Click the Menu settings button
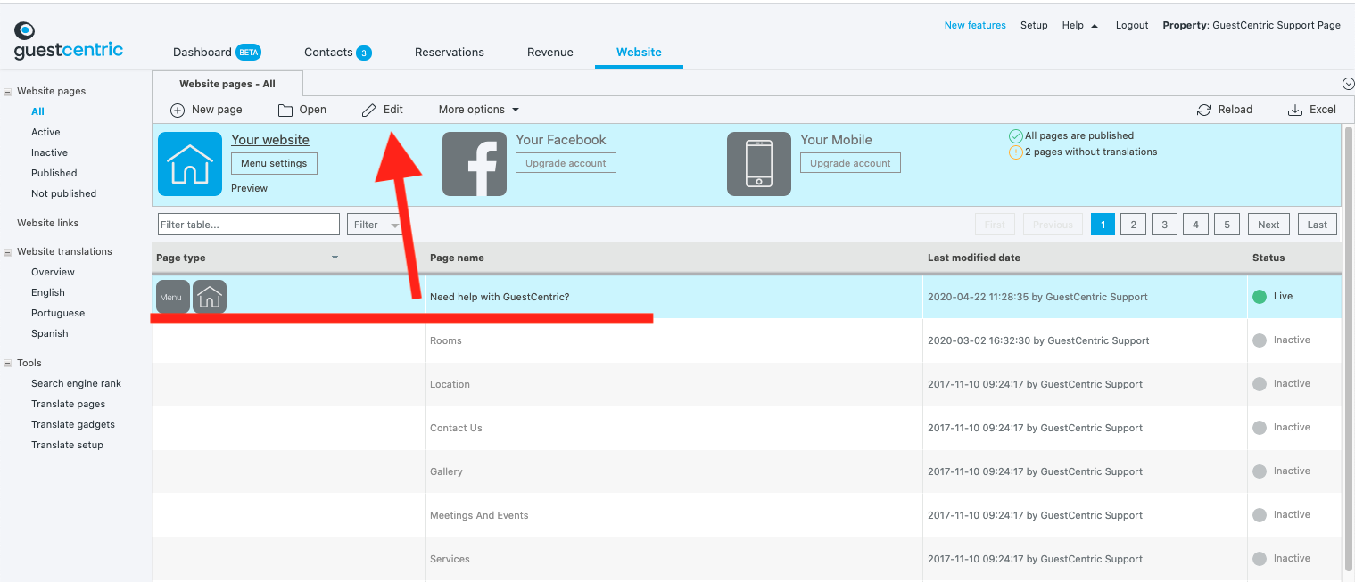1355x582 pixels. 274,164
